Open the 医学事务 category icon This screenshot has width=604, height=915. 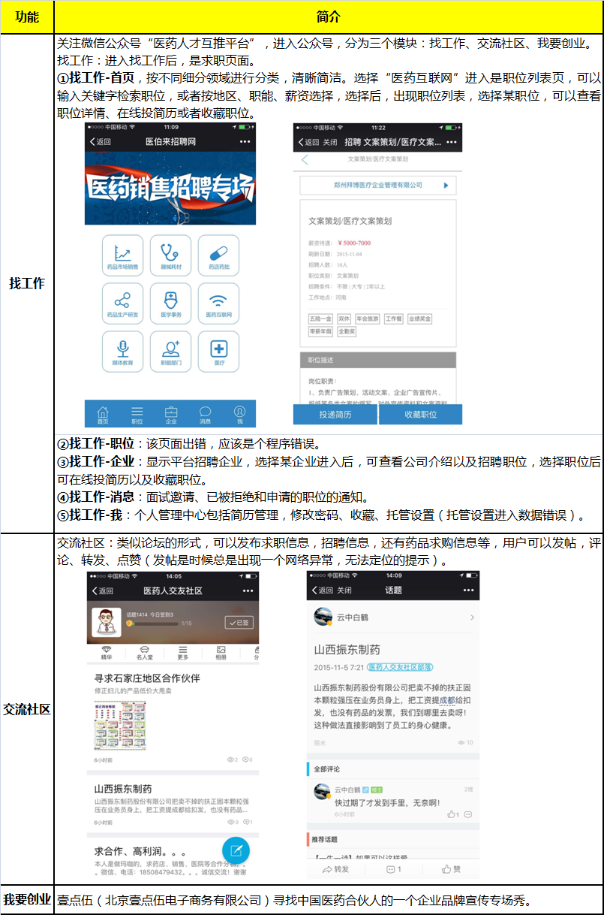click(x=170, y=303)
